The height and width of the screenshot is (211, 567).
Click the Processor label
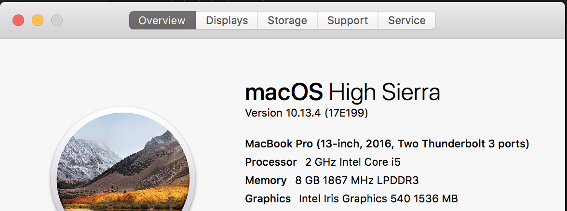[x=271, y=162]
